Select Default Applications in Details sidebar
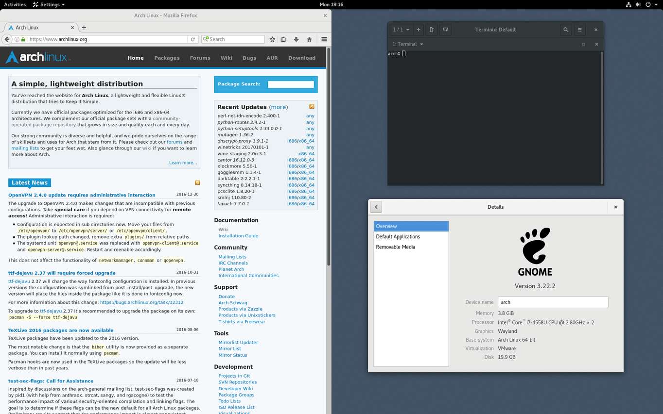This screenshot has width=663, height=414. (411, 237)
